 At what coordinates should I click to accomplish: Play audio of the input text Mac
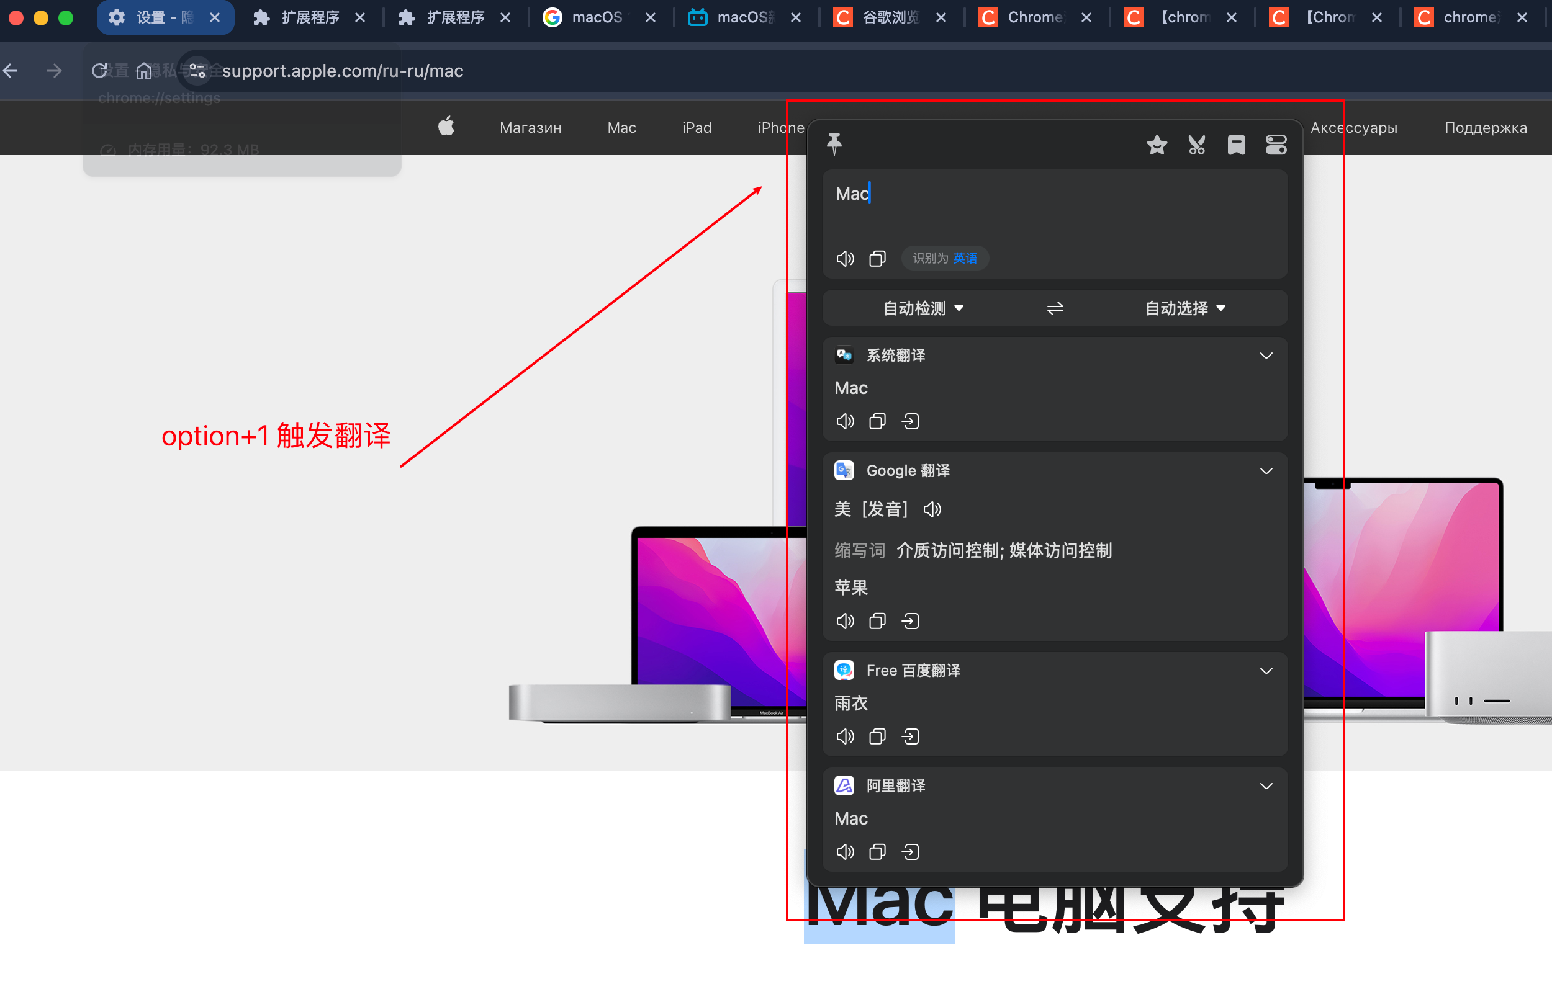[x=845, y=259]
